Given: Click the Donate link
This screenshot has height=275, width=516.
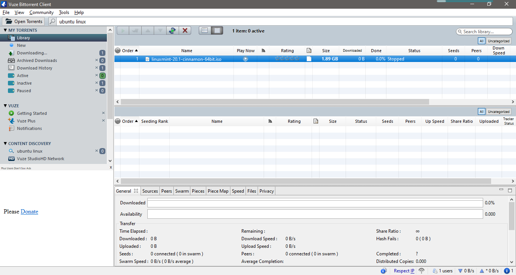Looking at the screenshot, I should point(29,212).
